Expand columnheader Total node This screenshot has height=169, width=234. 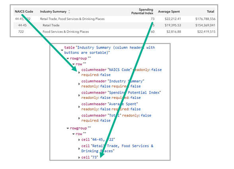click(x=79, y=118)
